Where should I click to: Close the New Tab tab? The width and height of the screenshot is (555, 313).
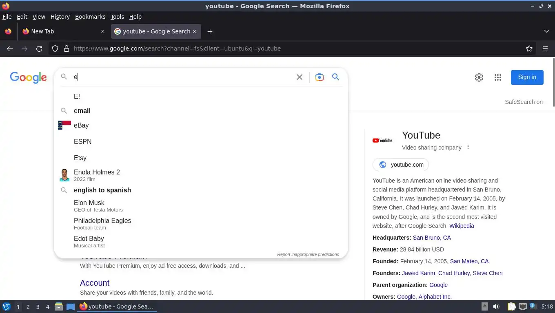tap(102, 31)
